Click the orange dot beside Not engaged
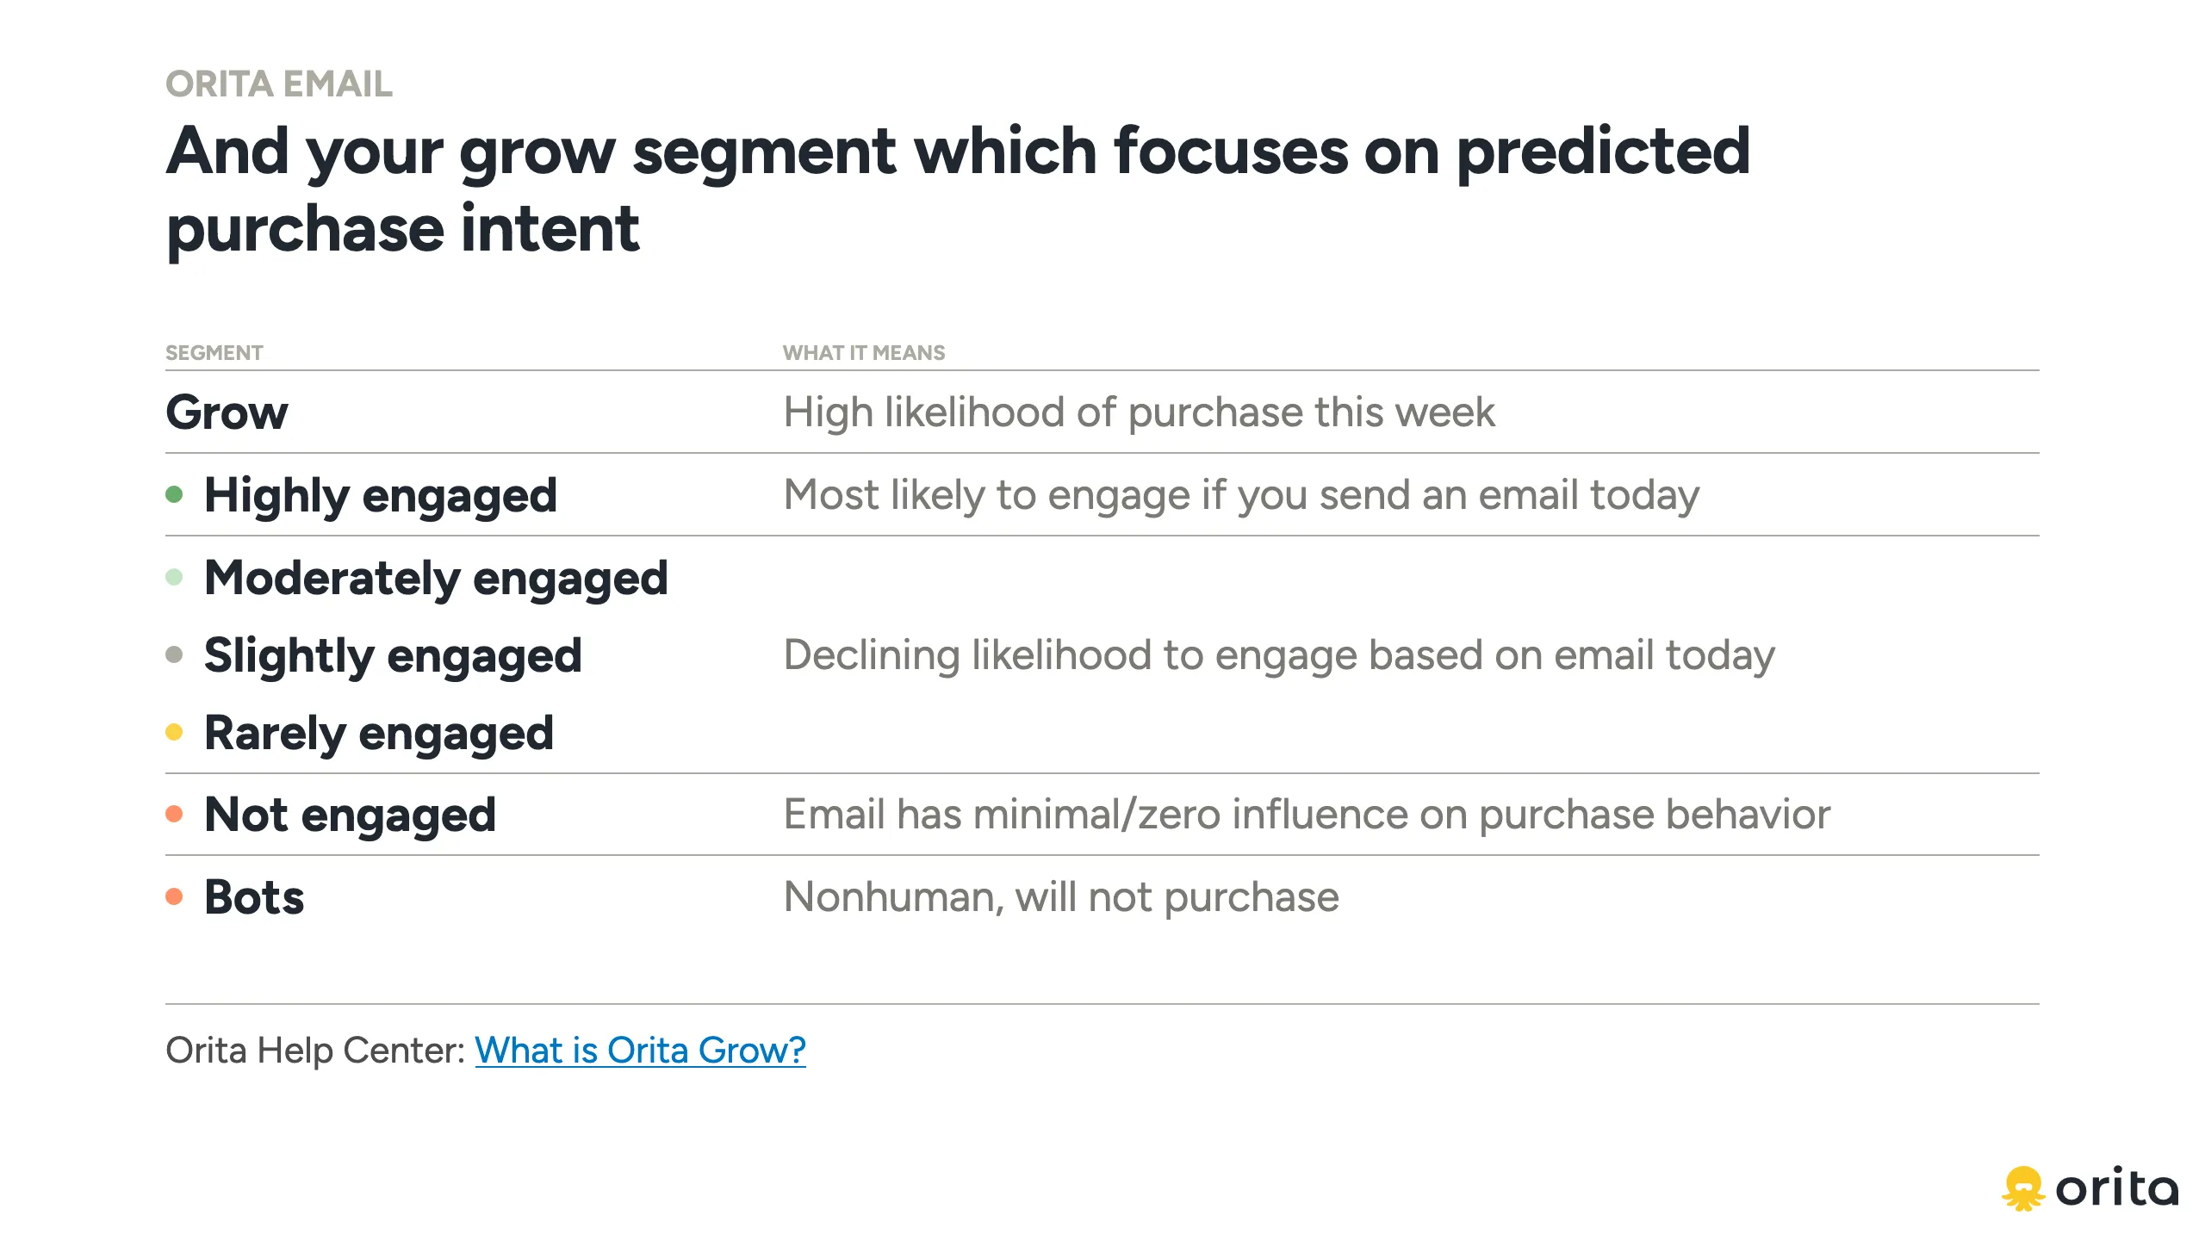This screenshot has height=1240, width=2205. pos(174,814)
